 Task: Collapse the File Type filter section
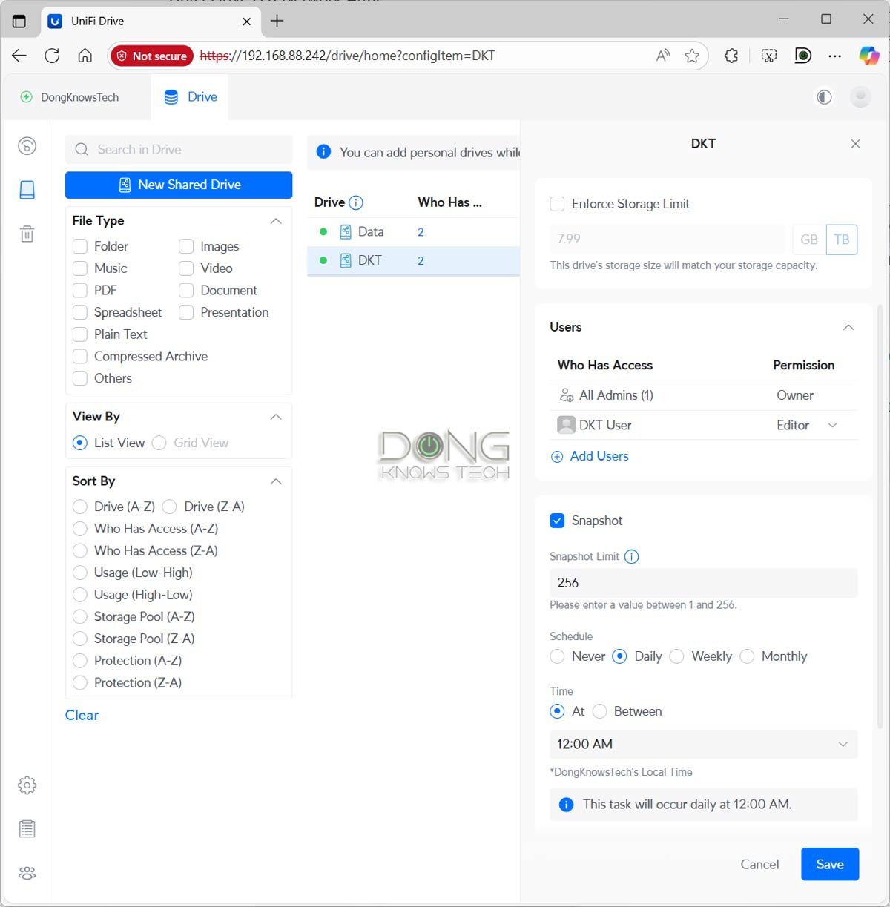coord(276,221)
